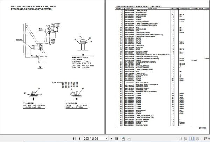210x142 pixels.
Task: Click the Parts No. column header
Action: click(129, 9)
